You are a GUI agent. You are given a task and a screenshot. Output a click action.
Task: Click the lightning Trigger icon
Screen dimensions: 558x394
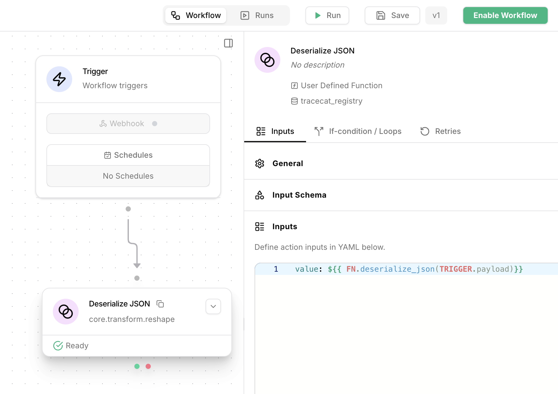(59, 79)
